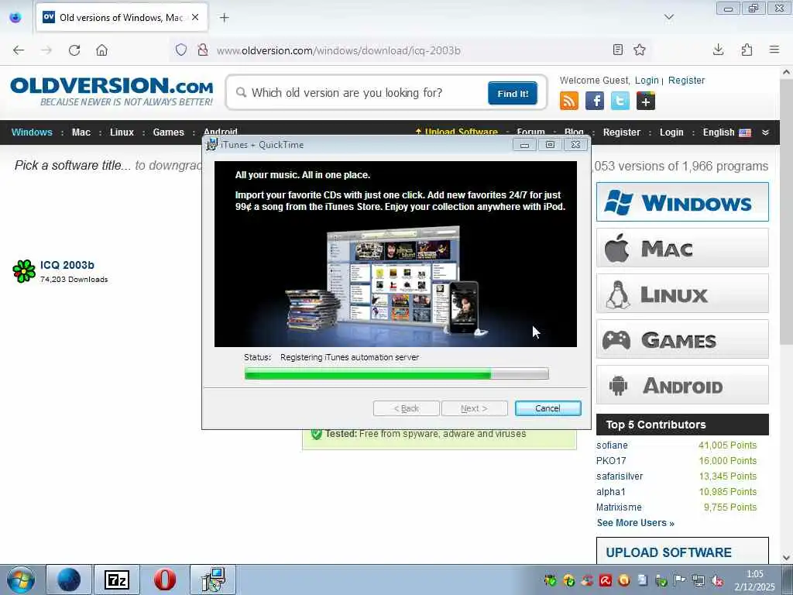Click the insecure connection padlock icon
This screenshot has height=595, width=793.
pyautogui.click(x=203, y=50)
